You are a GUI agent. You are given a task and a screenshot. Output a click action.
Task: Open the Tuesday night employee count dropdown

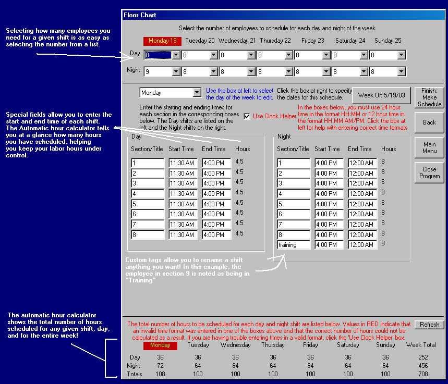[213, 72]
